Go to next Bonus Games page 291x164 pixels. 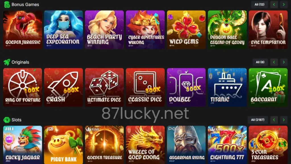coord(284,5)
